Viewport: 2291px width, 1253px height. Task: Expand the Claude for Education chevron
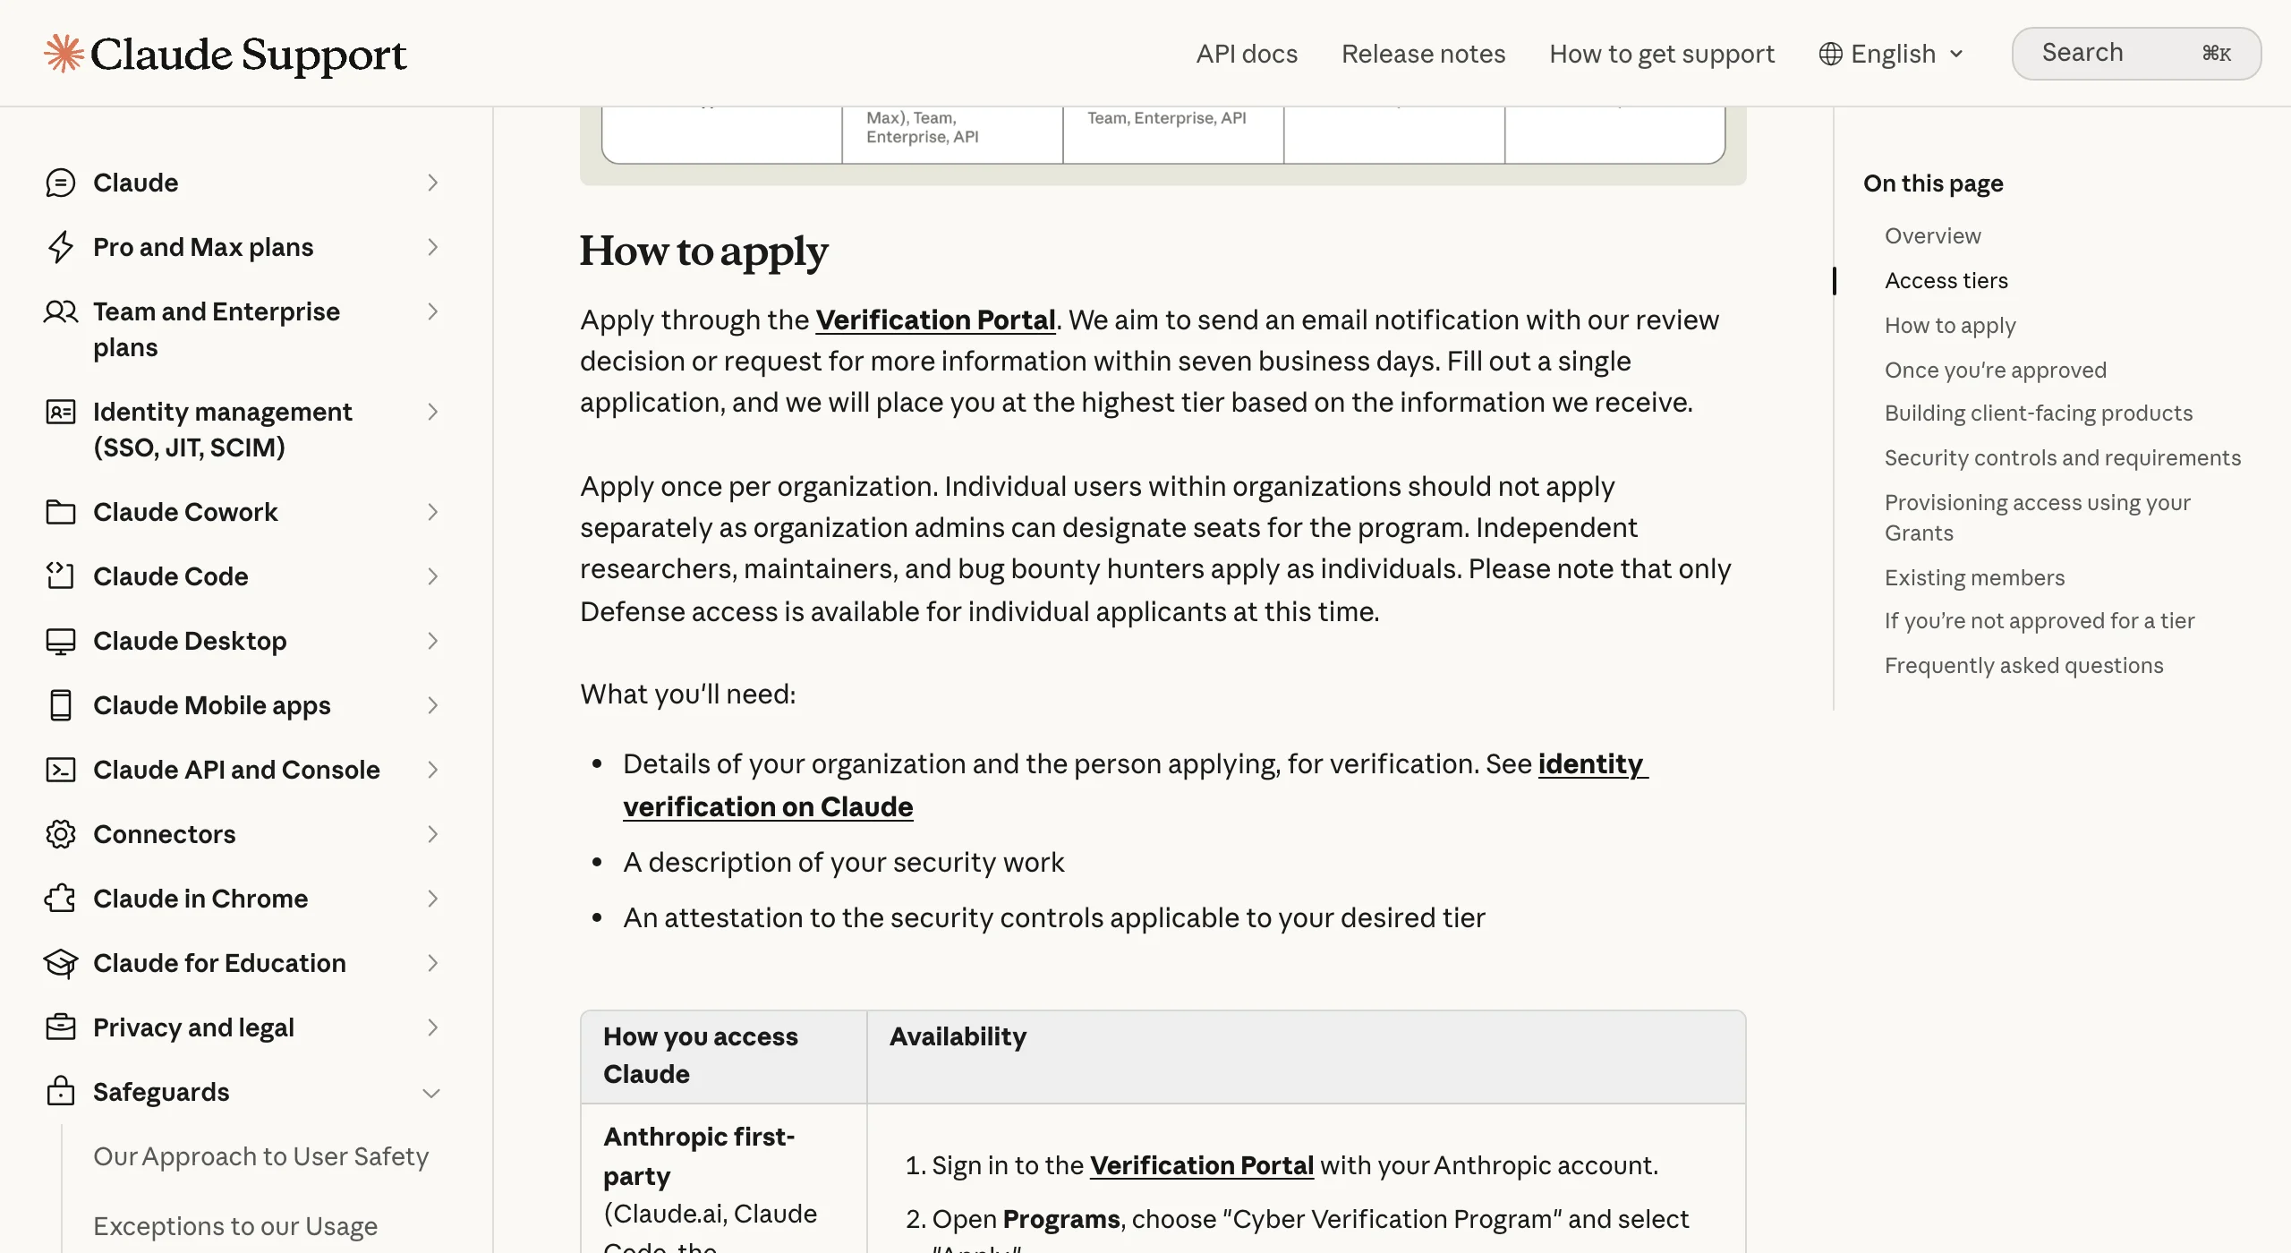coord(432,963)
